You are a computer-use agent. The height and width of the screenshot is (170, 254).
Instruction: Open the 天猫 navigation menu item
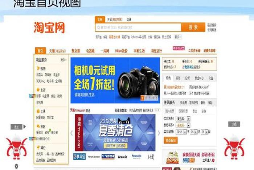pyautogui.click(x=57, y=51)
